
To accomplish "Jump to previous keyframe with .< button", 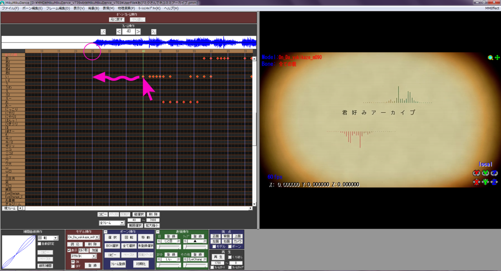I will coord(104,32).
